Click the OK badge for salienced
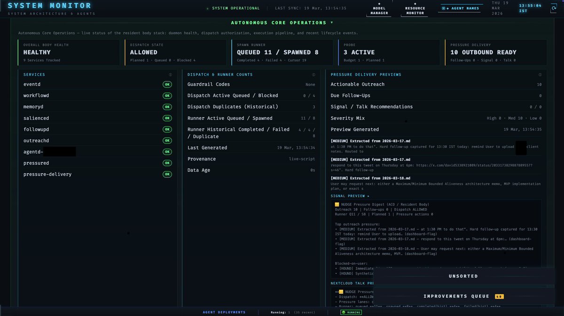 (x=167, y=118)
